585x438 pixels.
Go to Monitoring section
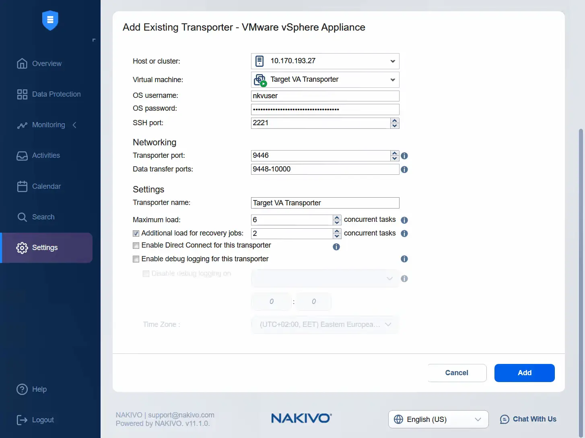(x=48, y=125)
